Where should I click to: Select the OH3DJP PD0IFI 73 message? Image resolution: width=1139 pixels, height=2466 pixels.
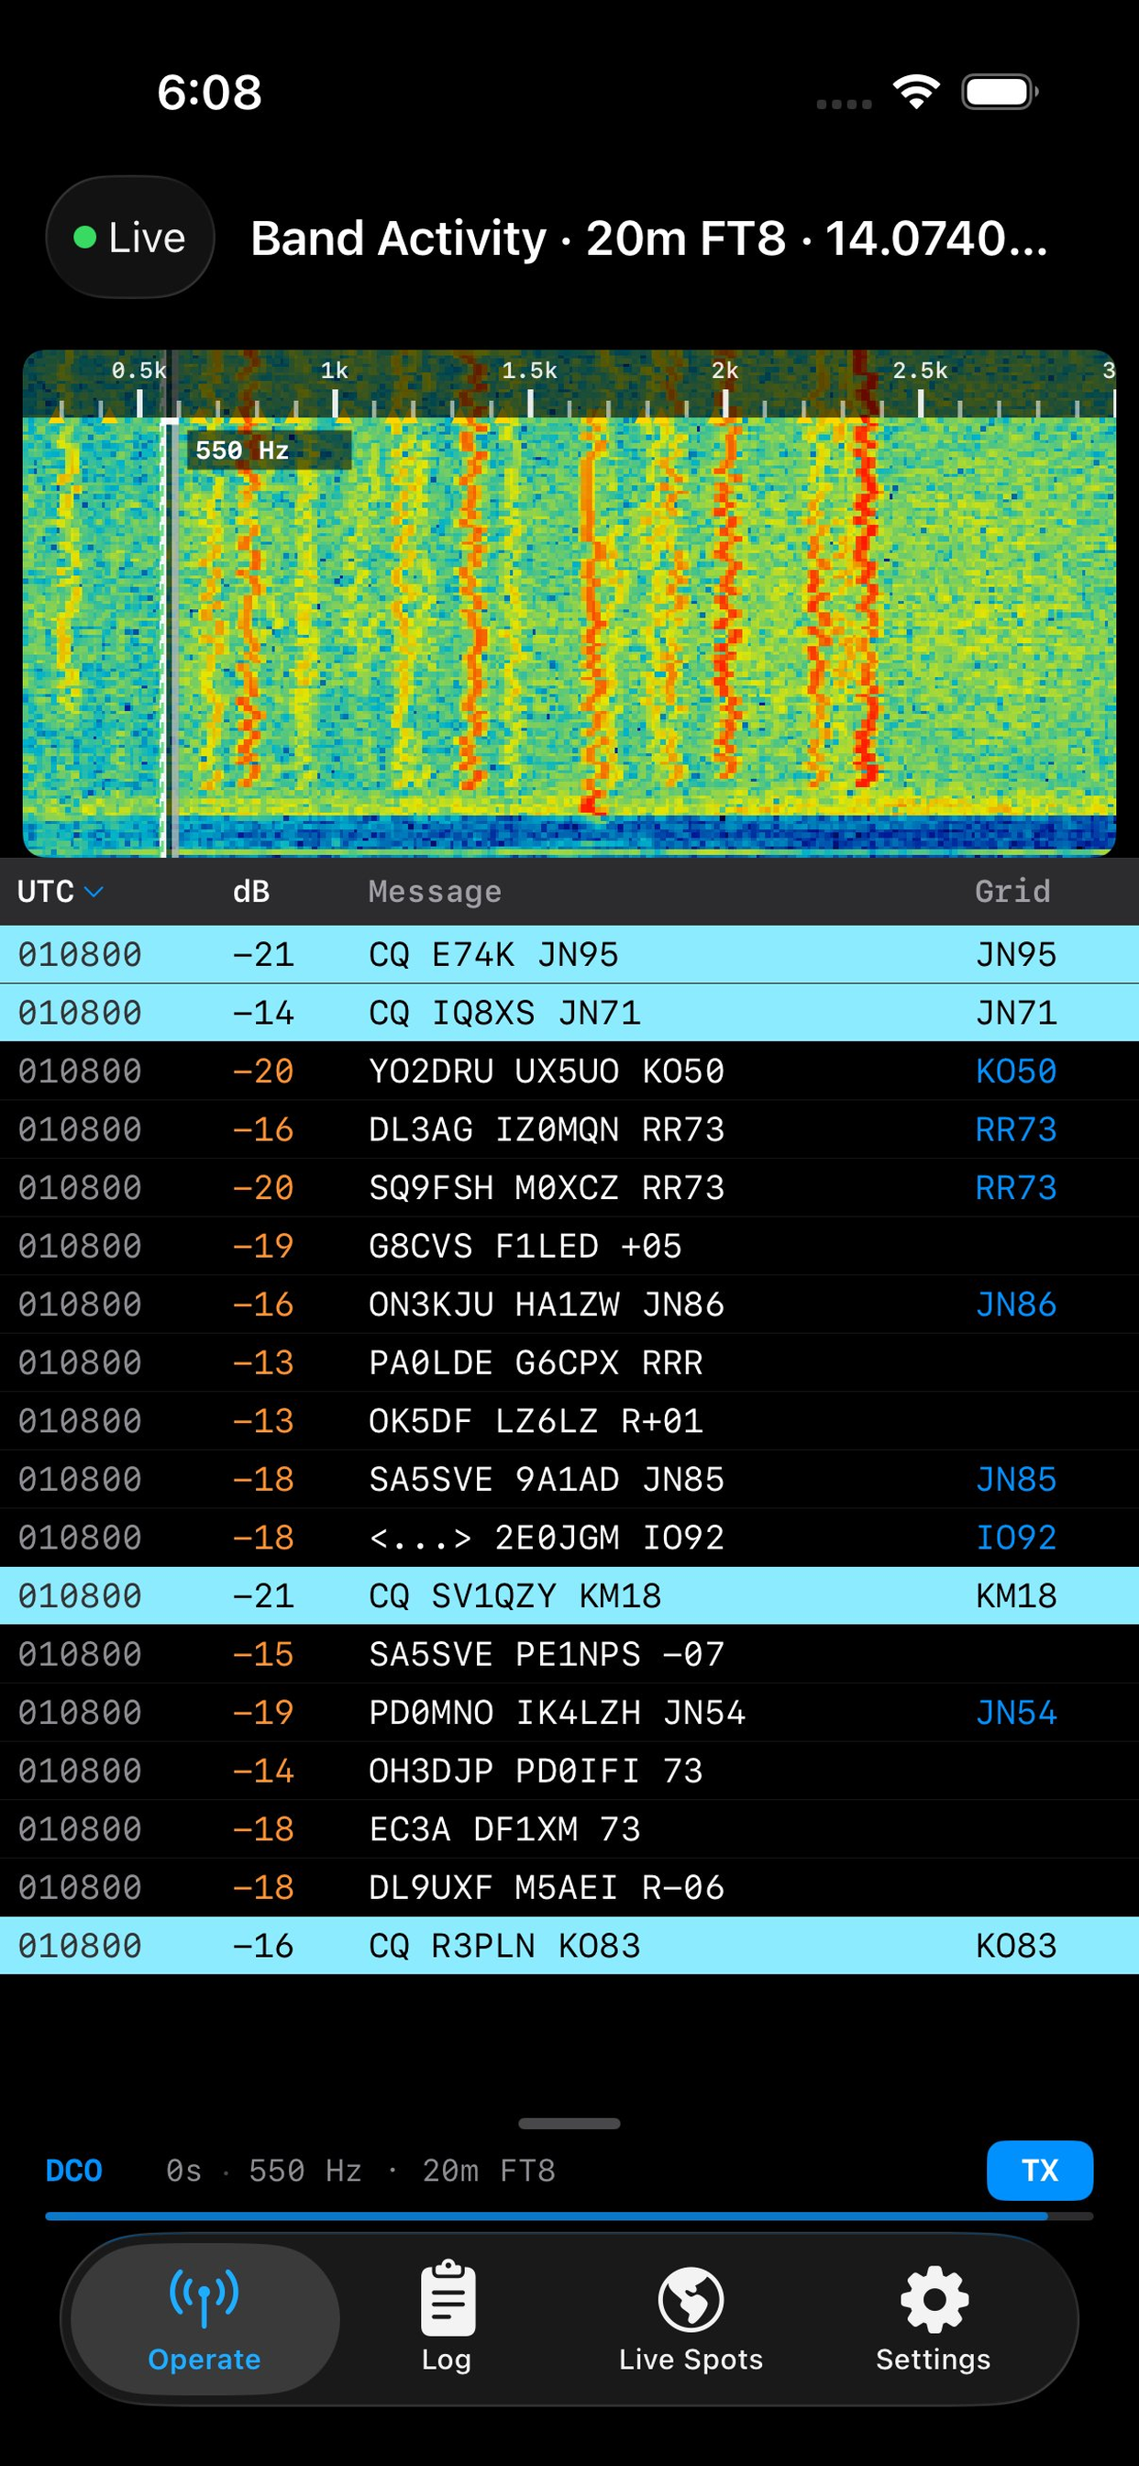click(x=536, y=1771)
